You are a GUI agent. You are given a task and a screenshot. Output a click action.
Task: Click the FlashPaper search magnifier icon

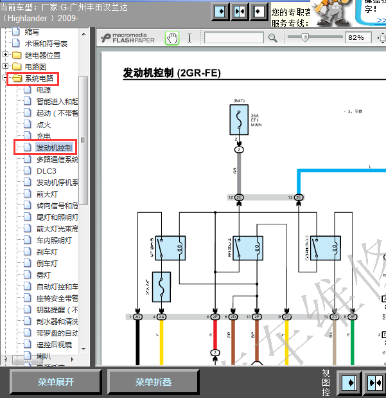pos(272,38)
